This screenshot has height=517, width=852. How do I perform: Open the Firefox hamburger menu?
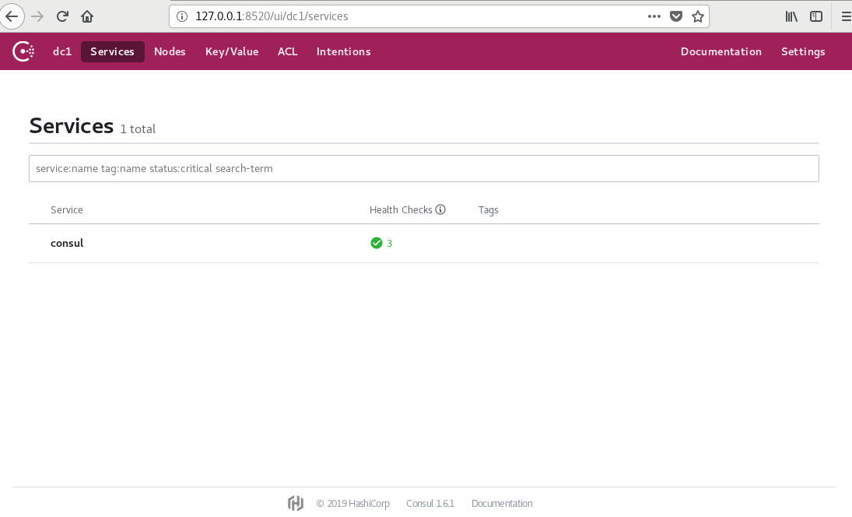846,16
